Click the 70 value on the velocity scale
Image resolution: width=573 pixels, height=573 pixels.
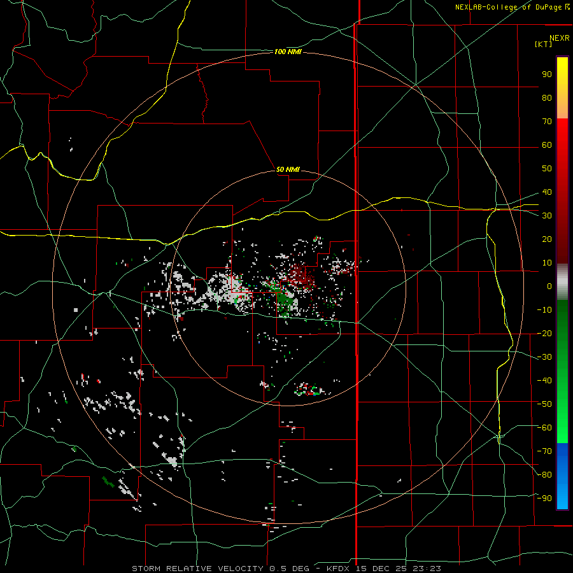547,122
